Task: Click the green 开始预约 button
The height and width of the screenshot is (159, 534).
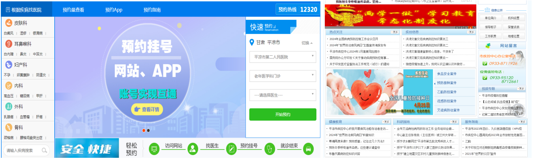Action: tap(283, 114)
